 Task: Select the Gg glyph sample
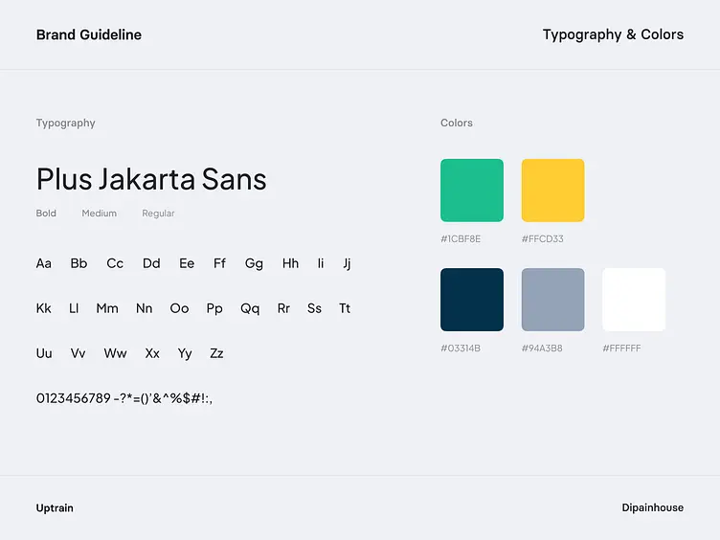click(254, 264)
